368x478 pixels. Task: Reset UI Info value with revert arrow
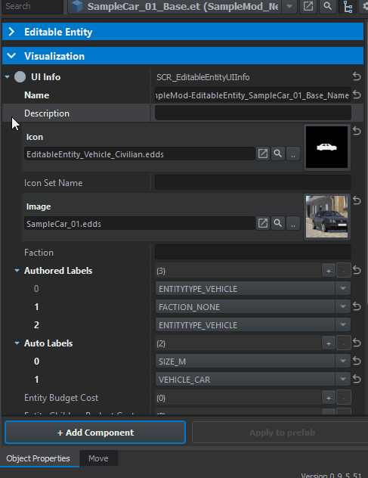[357, 76]
